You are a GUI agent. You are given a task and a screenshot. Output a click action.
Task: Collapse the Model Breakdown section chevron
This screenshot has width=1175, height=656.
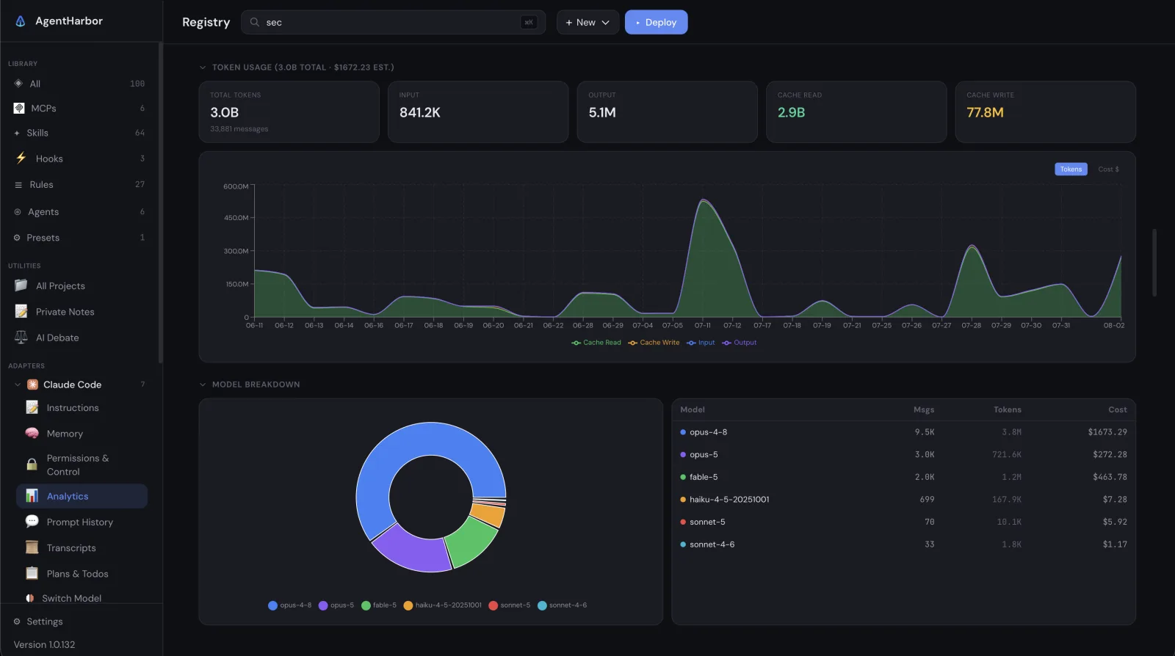(203, 385)
